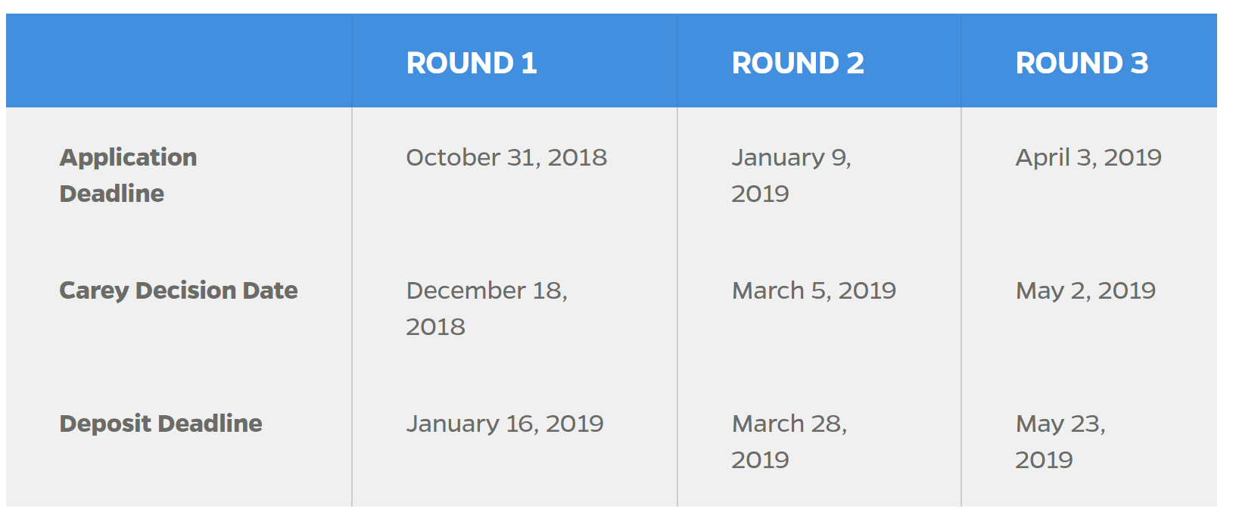The width and height of the screenshot is (1233, 515).
Task: Click the word Application in row label
Action: pos(128,157)
